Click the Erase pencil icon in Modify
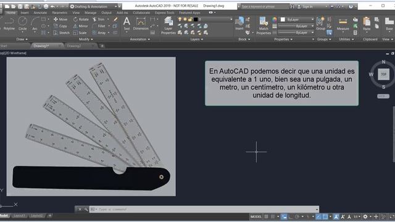395x222 pixels. coord(115,19)
